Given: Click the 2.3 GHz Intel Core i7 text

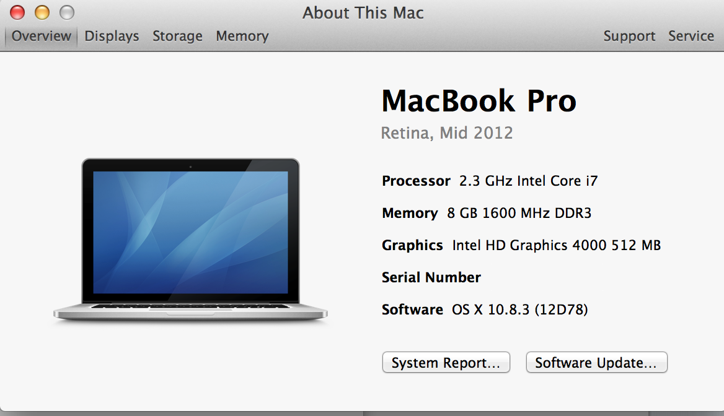Looking at the screenshot, I should (x=528, y=181).
